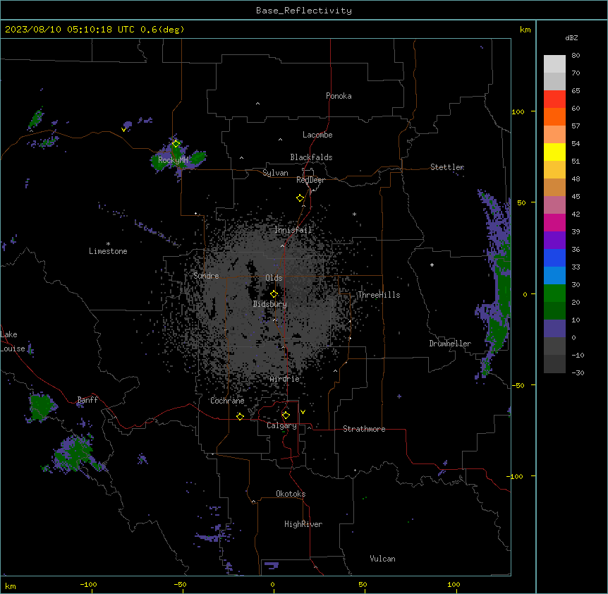The width and height of the screenshot is (608, 594).
Task: Click the caret marker below Innisfail
Action: (x=282, y=246)
